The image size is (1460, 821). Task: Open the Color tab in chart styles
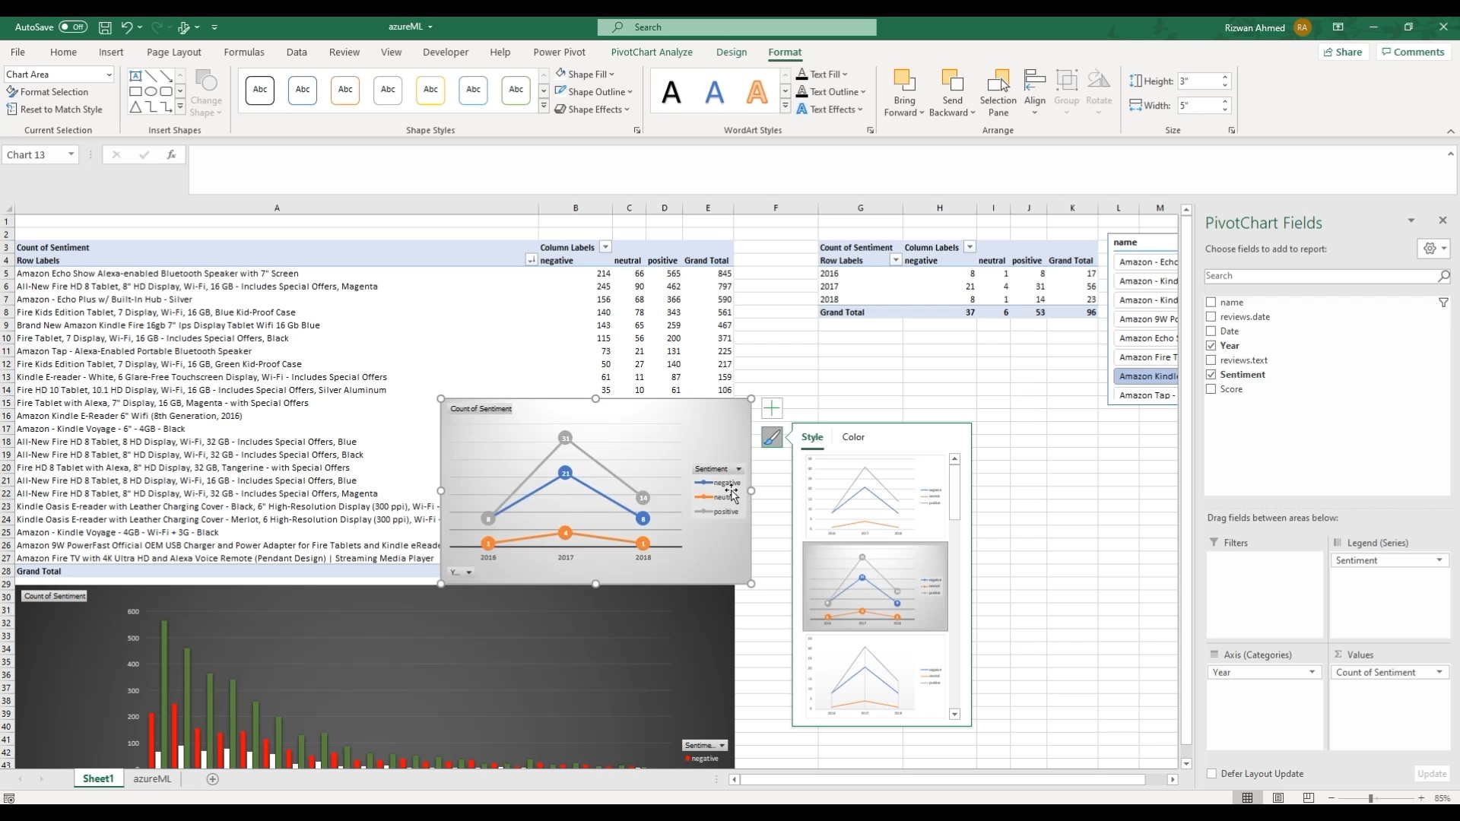click(x=853, y=437)
